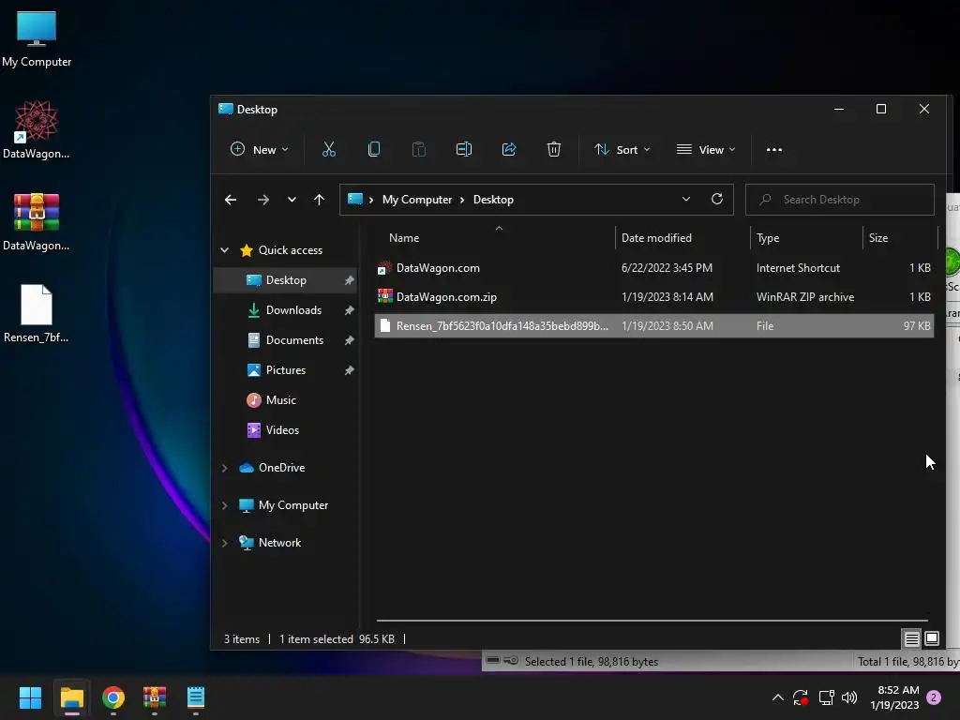Expand My Computer in navigation pane
Screen dimensions: 960x720
[225, 505]
